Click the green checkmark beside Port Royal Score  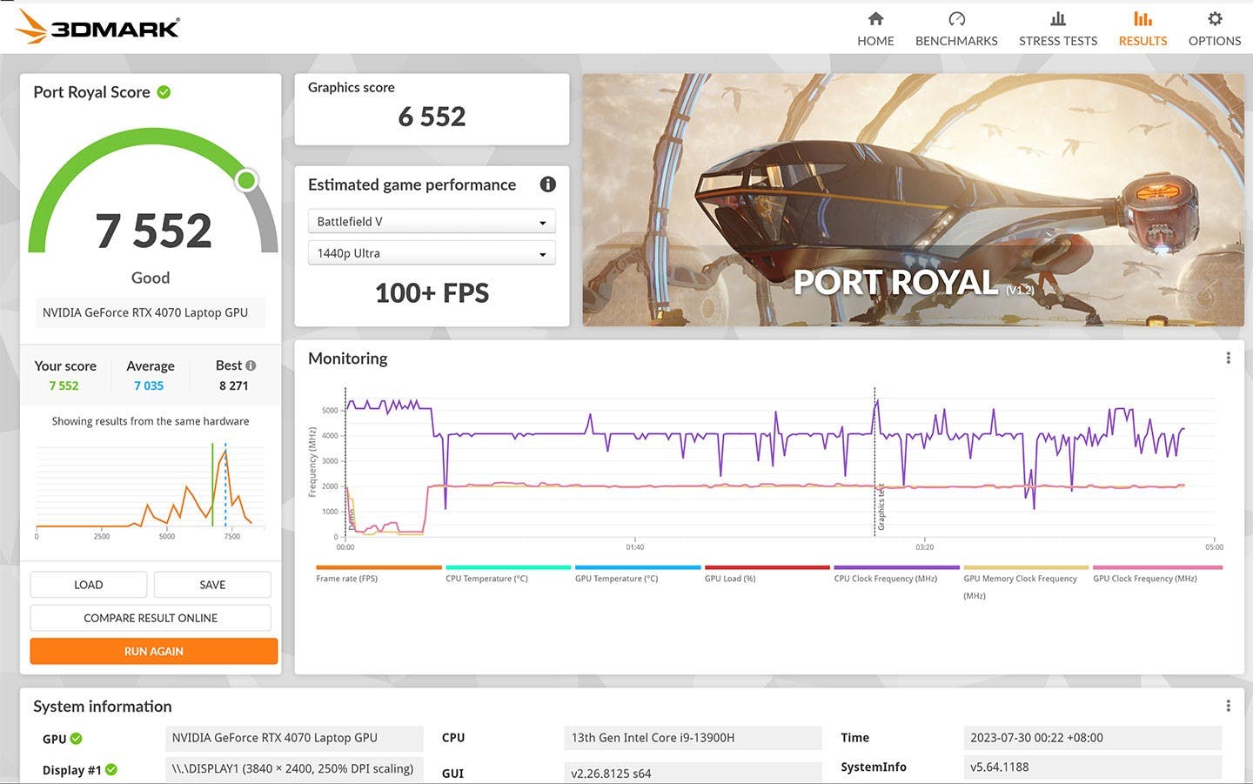coord(164,92)
